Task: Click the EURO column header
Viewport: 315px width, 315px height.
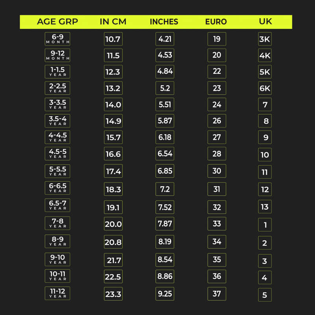Action: [x=216, y=22]
